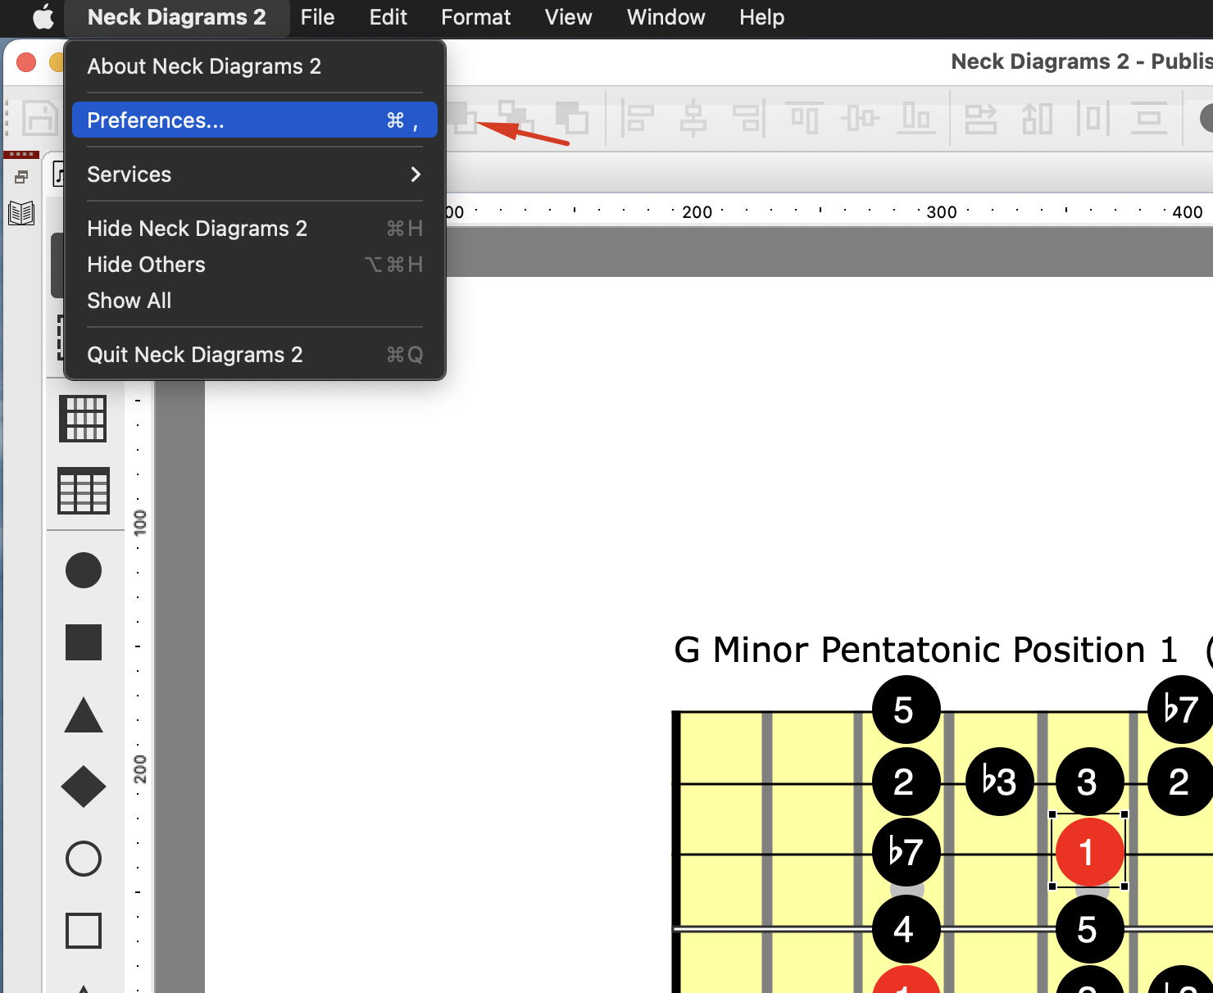This screenshot has width=1213, height=993.
Task: Click the distribute vertically toolbar icon
Action: pyautogui.click(x=1149, y=118)
